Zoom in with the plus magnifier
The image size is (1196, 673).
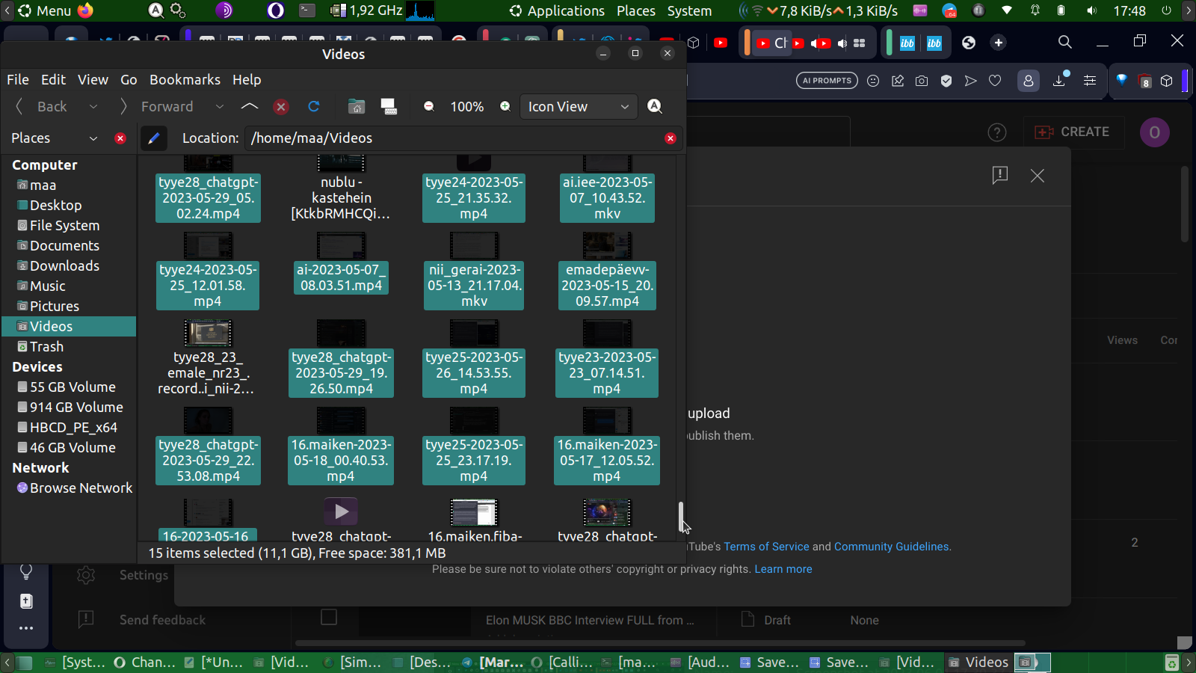click(x=505, y=107)
